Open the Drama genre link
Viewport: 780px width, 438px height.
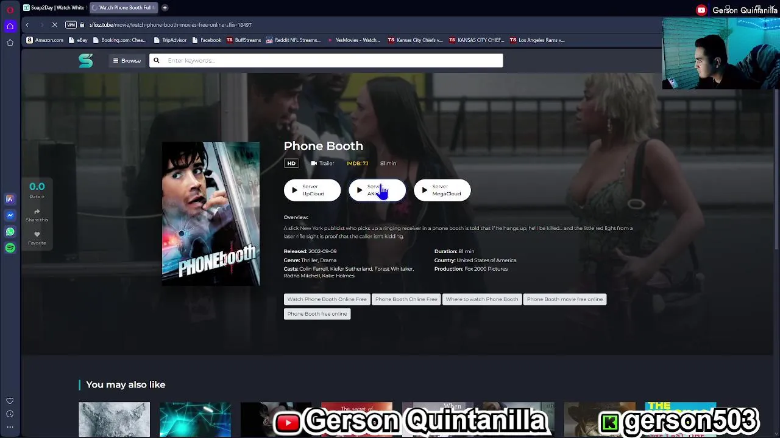tap(328, 260)
